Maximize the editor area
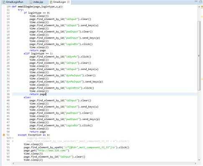 coord(201,1)
